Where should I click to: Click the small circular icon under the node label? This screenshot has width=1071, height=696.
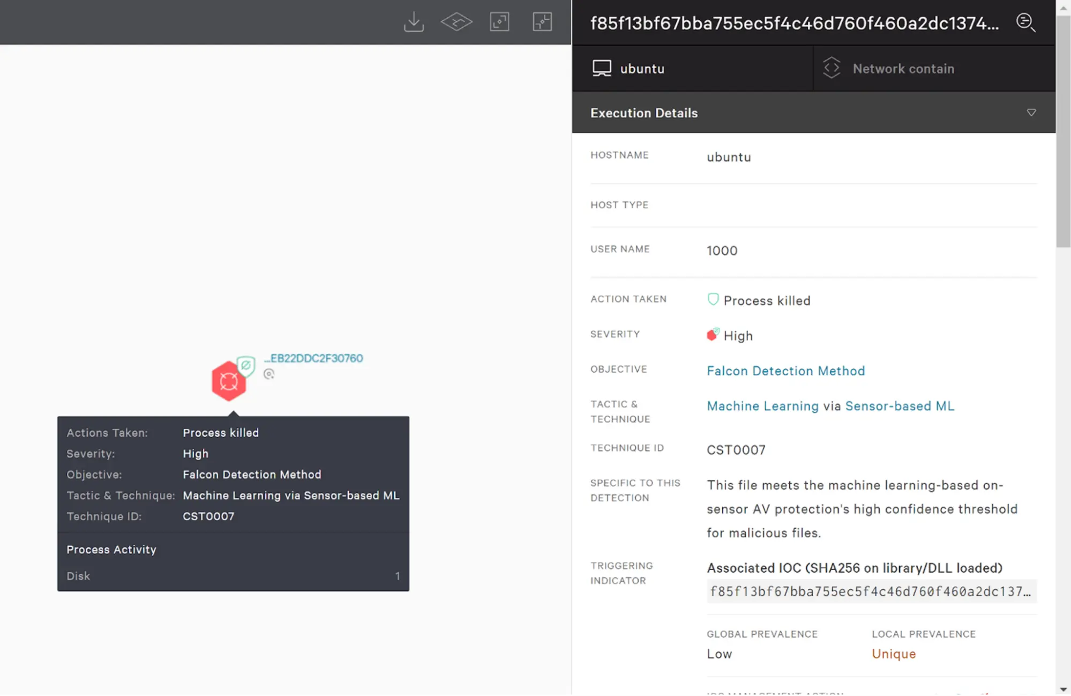[269, 374]
